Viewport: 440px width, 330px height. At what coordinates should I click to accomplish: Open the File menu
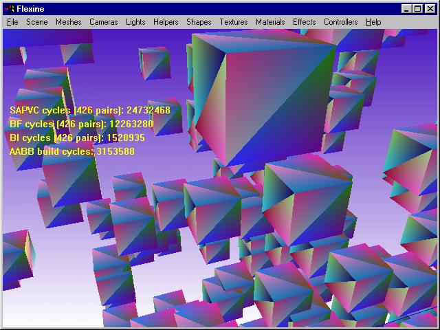(x=12, y=22)
